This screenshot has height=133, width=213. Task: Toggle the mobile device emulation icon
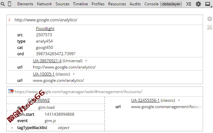pos(10,4)
